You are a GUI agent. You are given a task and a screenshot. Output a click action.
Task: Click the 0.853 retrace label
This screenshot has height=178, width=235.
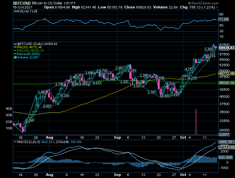(x=47, y=106)
